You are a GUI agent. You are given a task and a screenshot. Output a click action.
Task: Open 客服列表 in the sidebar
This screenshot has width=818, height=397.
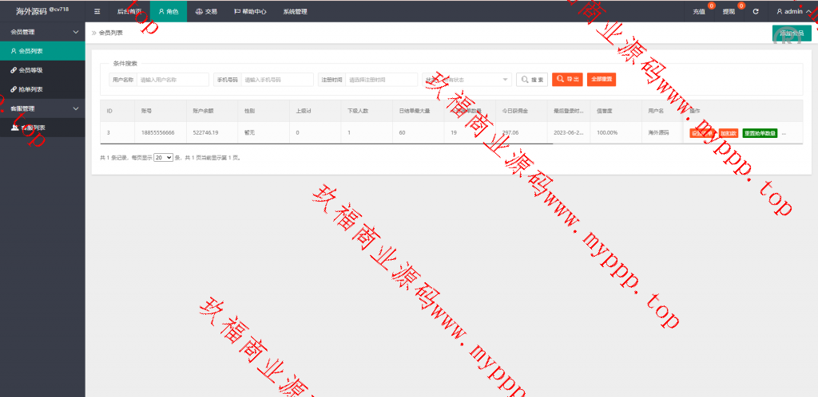pos(33,128)
